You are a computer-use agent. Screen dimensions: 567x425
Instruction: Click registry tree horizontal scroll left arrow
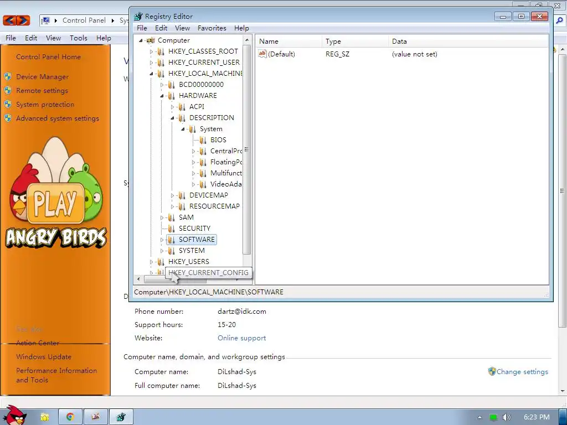(x=138, y=279)
